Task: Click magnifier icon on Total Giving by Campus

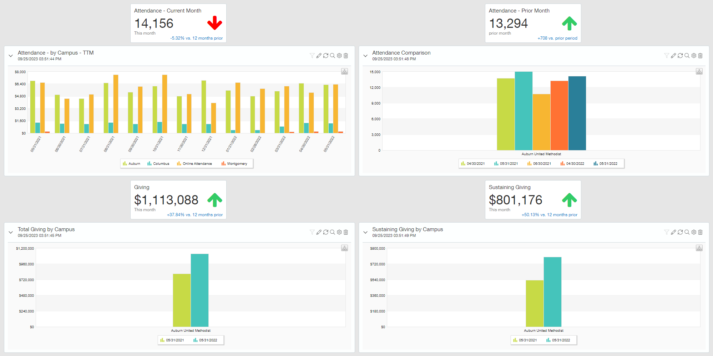Action: [332, 232]
